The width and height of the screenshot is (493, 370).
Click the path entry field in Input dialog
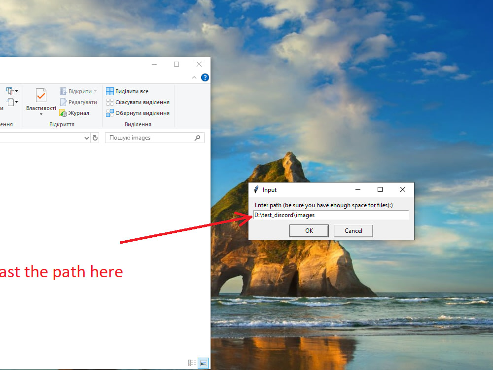[x=331, y=215]
